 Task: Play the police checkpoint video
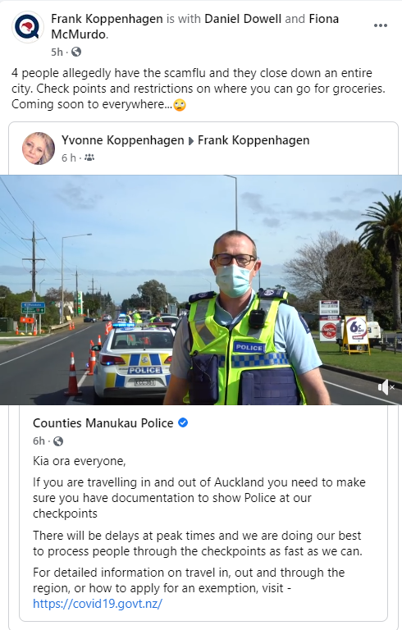coord(201,290)
